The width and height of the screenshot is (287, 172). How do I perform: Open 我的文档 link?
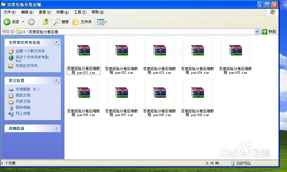(23, 95)
